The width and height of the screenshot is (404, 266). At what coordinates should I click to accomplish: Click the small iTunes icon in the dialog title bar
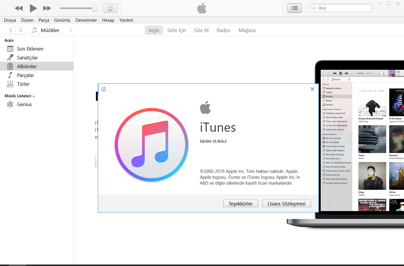coord(104,89)
